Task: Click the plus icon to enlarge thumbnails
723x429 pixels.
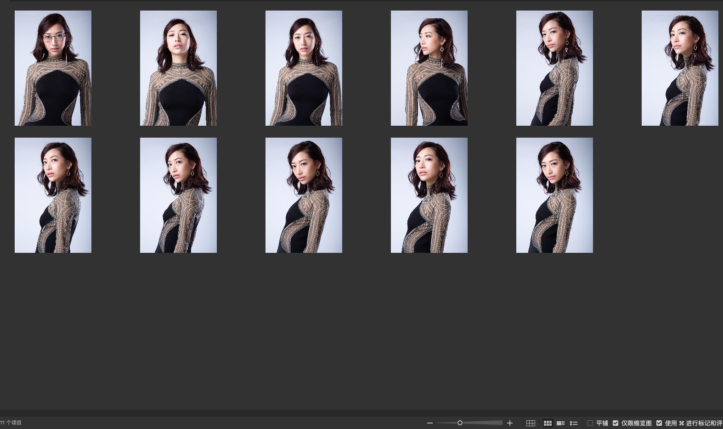Action: [x=509, y=423]
